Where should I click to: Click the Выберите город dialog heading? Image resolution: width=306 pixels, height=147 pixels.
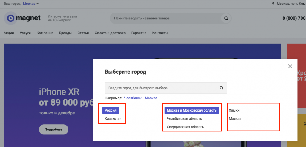[126, 72]
